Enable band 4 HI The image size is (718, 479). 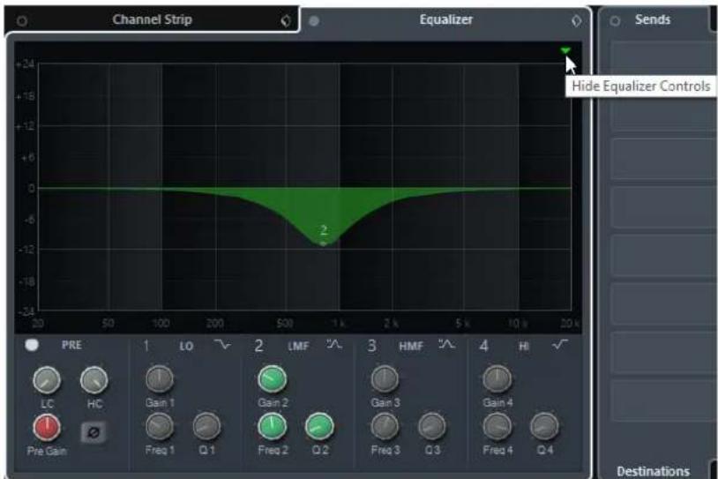point(483,345)
